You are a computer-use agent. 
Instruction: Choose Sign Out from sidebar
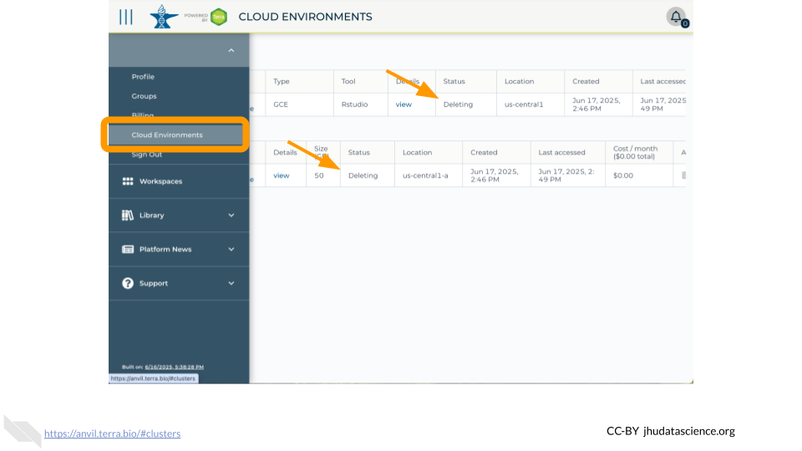tap(147, 155)
